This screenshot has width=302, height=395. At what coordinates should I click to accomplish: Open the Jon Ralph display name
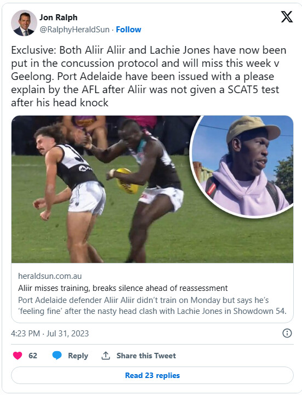point(58,18)
